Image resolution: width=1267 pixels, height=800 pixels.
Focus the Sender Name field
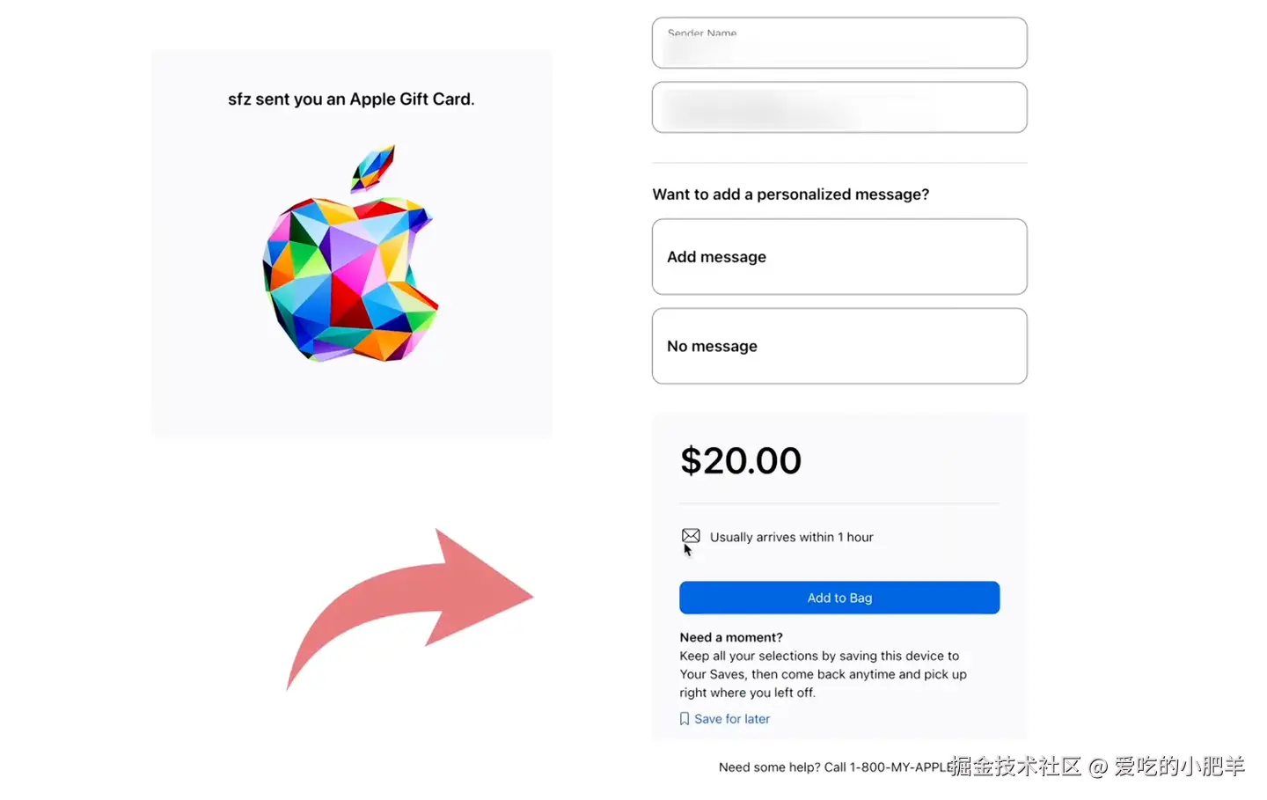coord(839,42)
